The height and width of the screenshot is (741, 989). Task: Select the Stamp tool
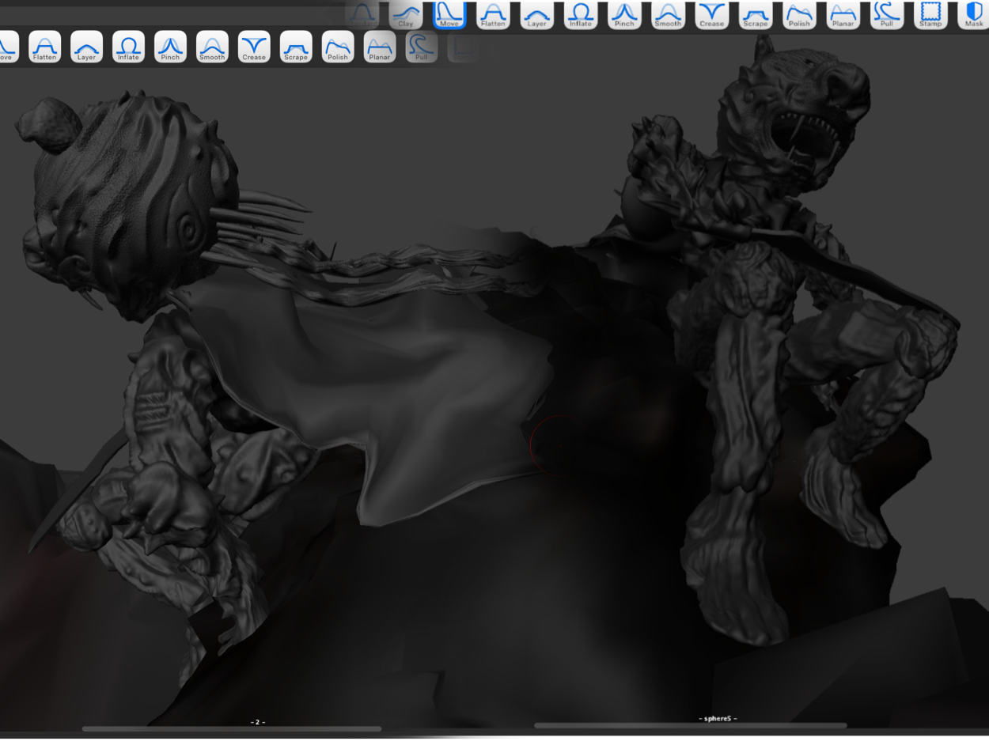pyautogui.click(x=930, y=14)
